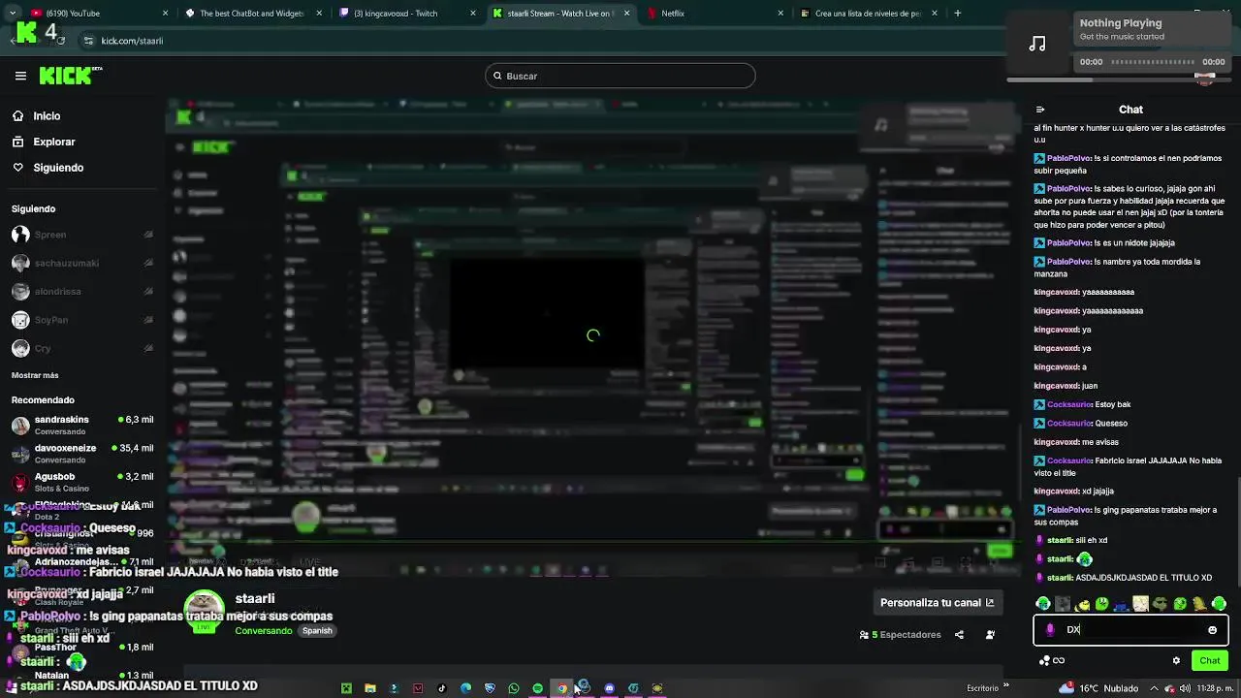Screen dimensions: 1241x698
Task: Open the tab search dropdown arrow
Action: coord(13,14)
